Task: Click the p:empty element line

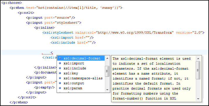Action: point(44,88)
